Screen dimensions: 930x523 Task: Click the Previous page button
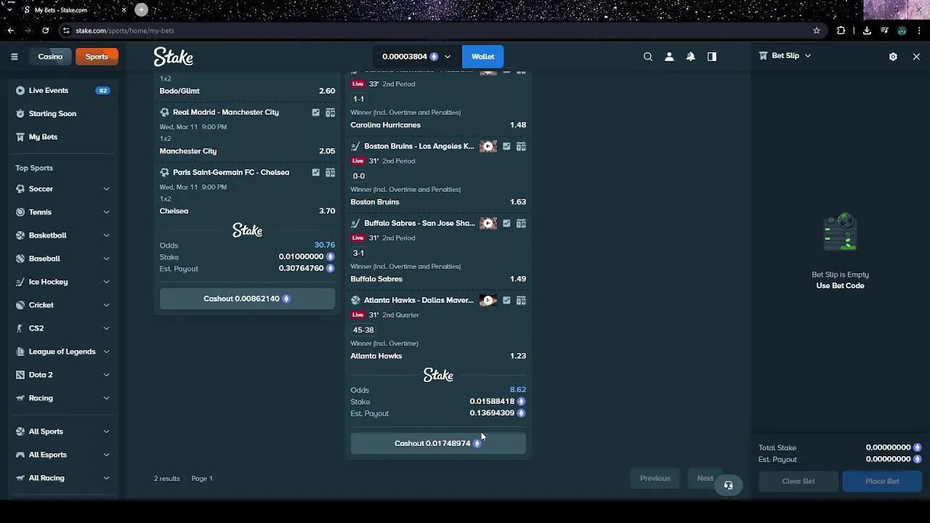pyautogui.click(x=655, y=479)
